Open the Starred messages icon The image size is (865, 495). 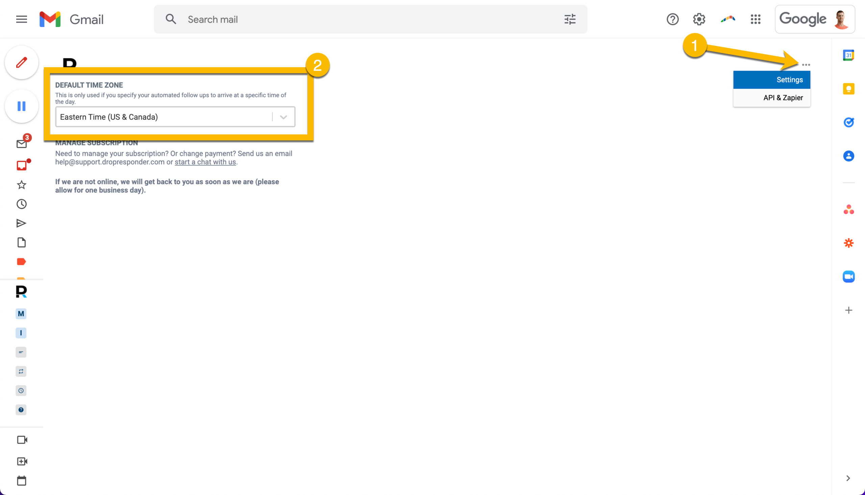[x=21, y=185]
